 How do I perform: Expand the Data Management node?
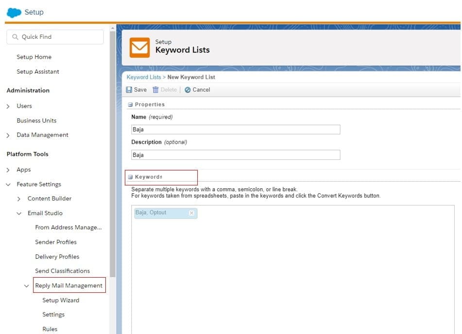coord(8,135)
